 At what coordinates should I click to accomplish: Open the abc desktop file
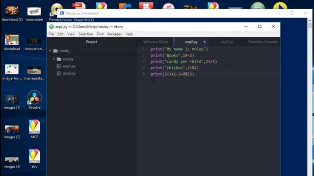click(34, 158)
